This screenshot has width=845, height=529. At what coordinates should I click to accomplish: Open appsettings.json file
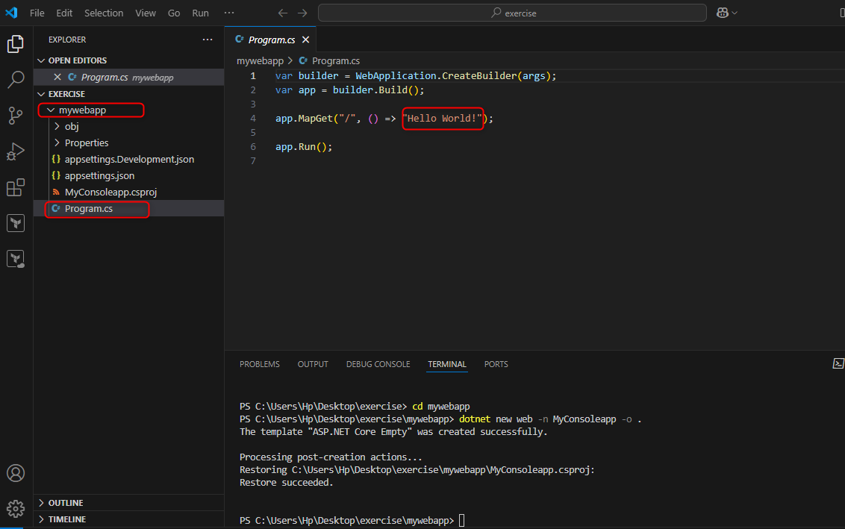[128, 175]
